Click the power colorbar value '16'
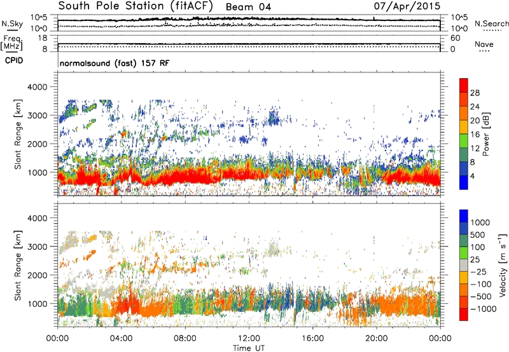The height and width of the screenshot is (352, 509). [475, 135]
